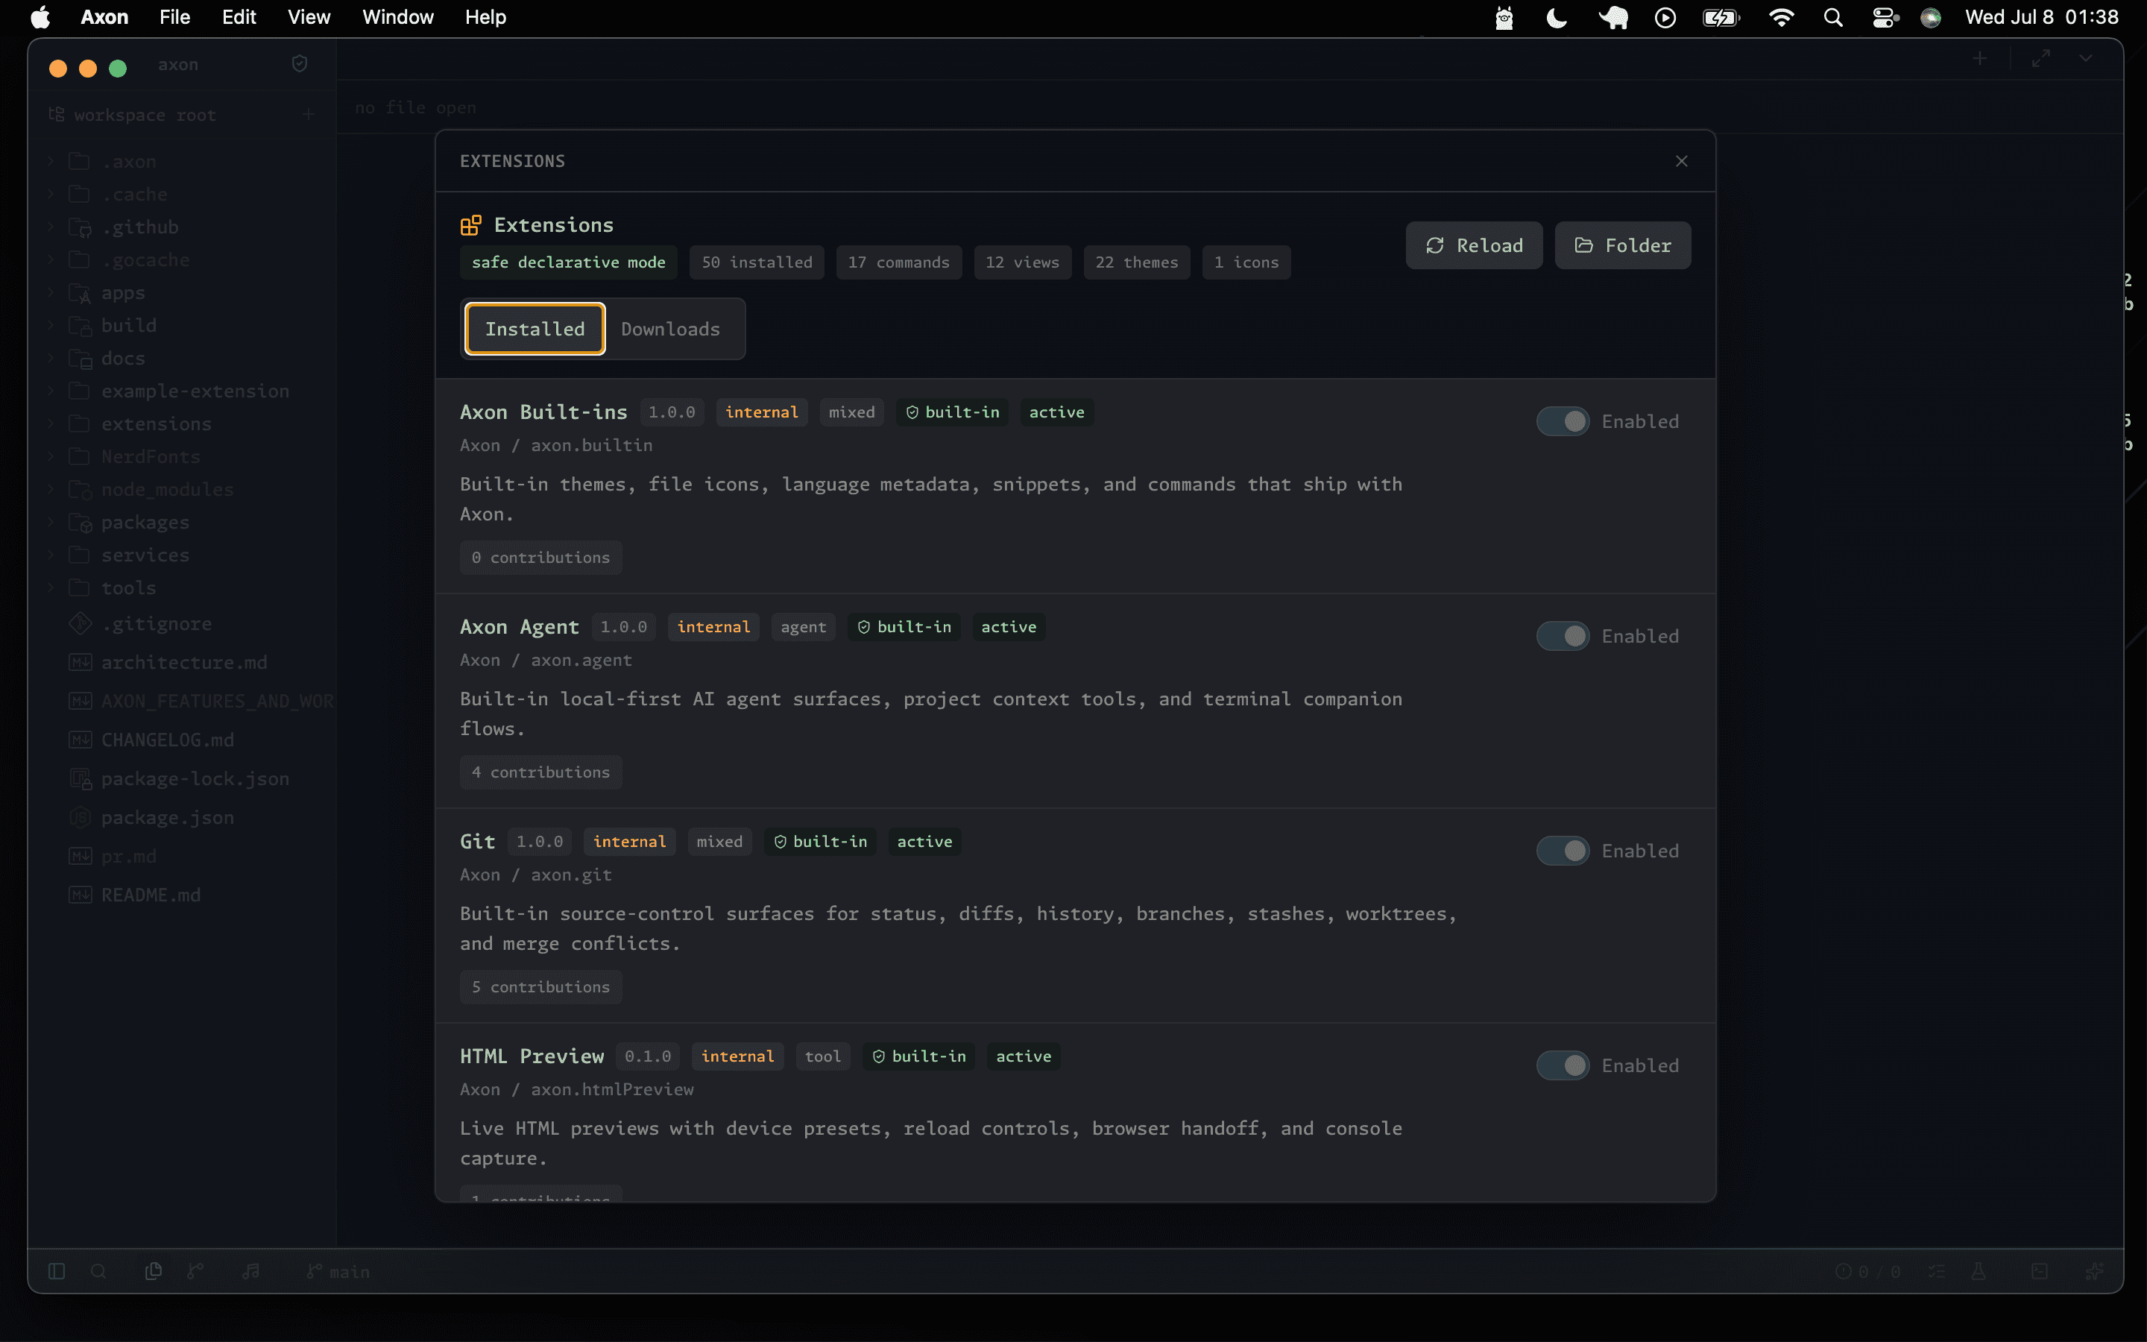The width and height of the screenshot is (2147, 1342).
Task: Click the flask icon in status bar
Action: coord(1979,1271)
